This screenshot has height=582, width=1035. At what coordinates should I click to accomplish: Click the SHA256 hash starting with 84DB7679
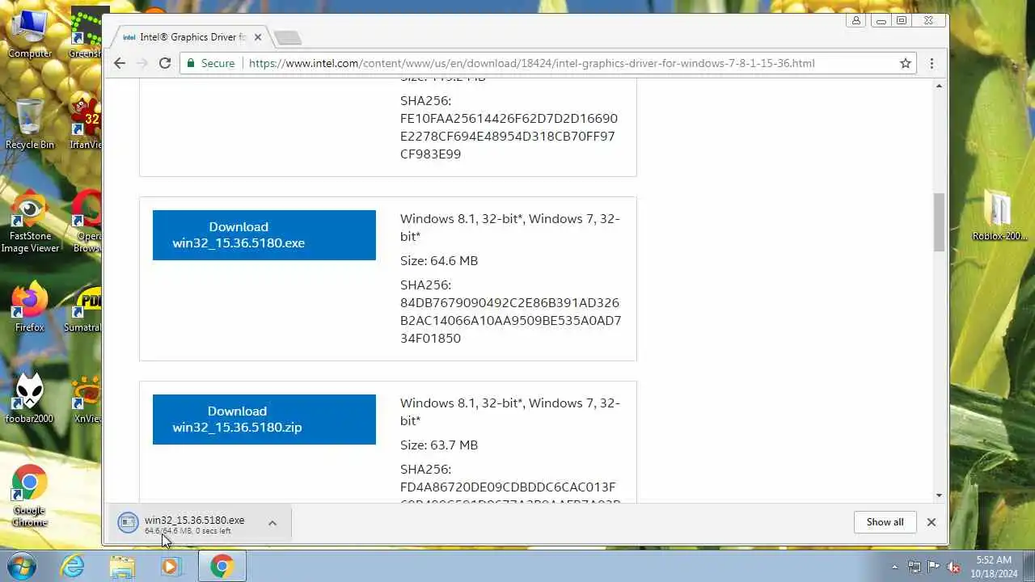[510, 321]
